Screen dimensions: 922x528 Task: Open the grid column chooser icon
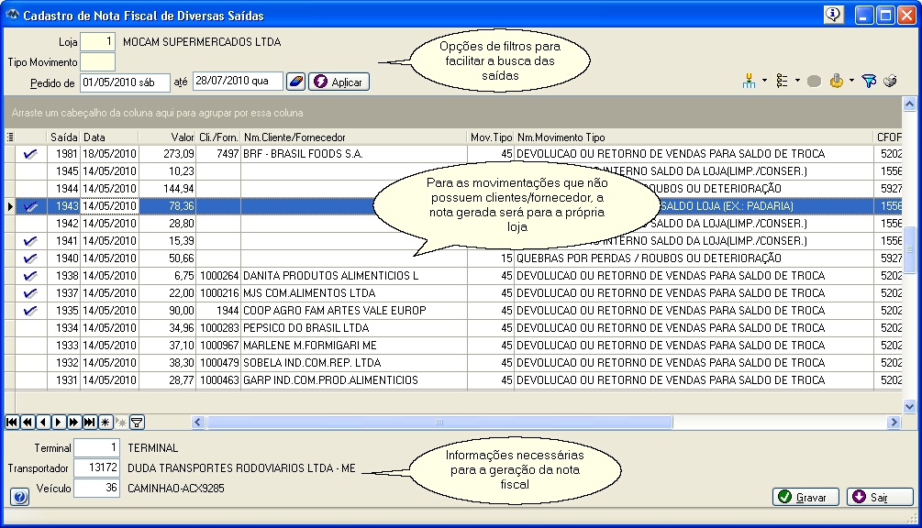[10, 137]
